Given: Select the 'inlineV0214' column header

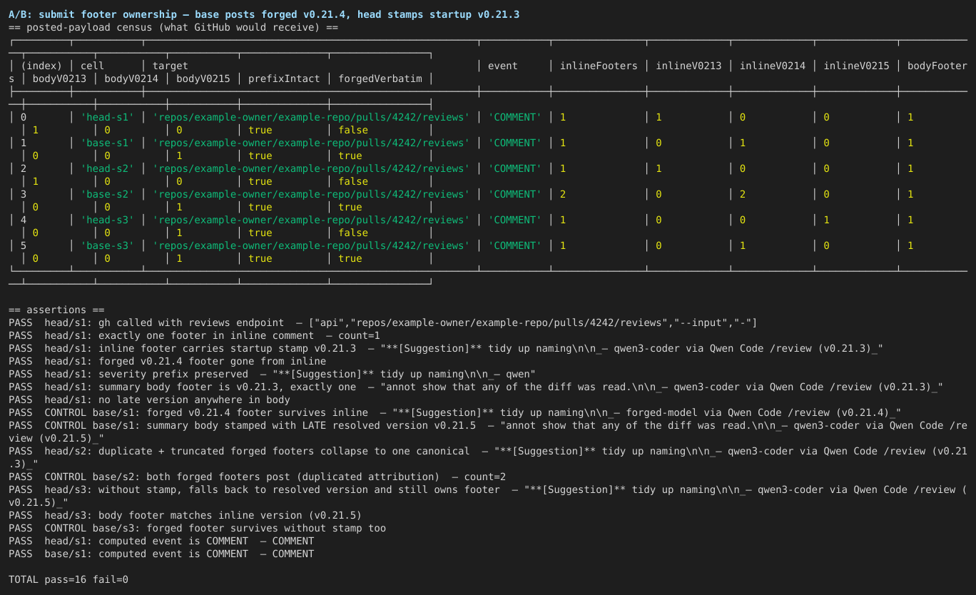Looking at the screenshot, I should pos(773,66).
